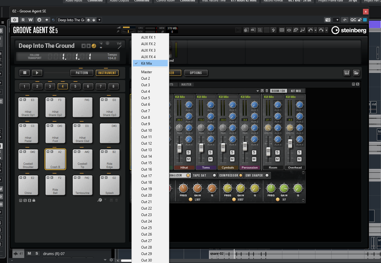Click the note trigger mode icon
The image size is (381, 263).
point(302,30)
